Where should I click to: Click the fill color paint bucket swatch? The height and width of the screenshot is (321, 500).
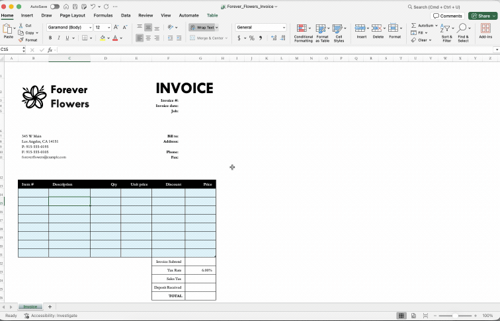(103, 38)
